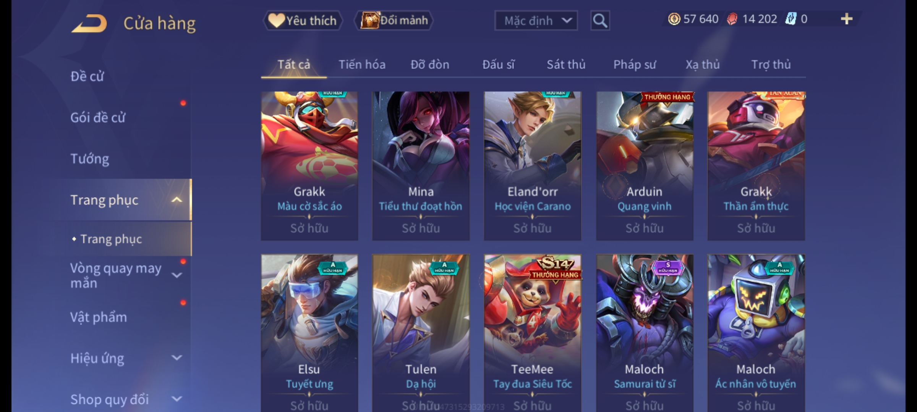The image size is (917, 412).
Task: Switch to the Sát thủ tab
Action: (566, 64)
